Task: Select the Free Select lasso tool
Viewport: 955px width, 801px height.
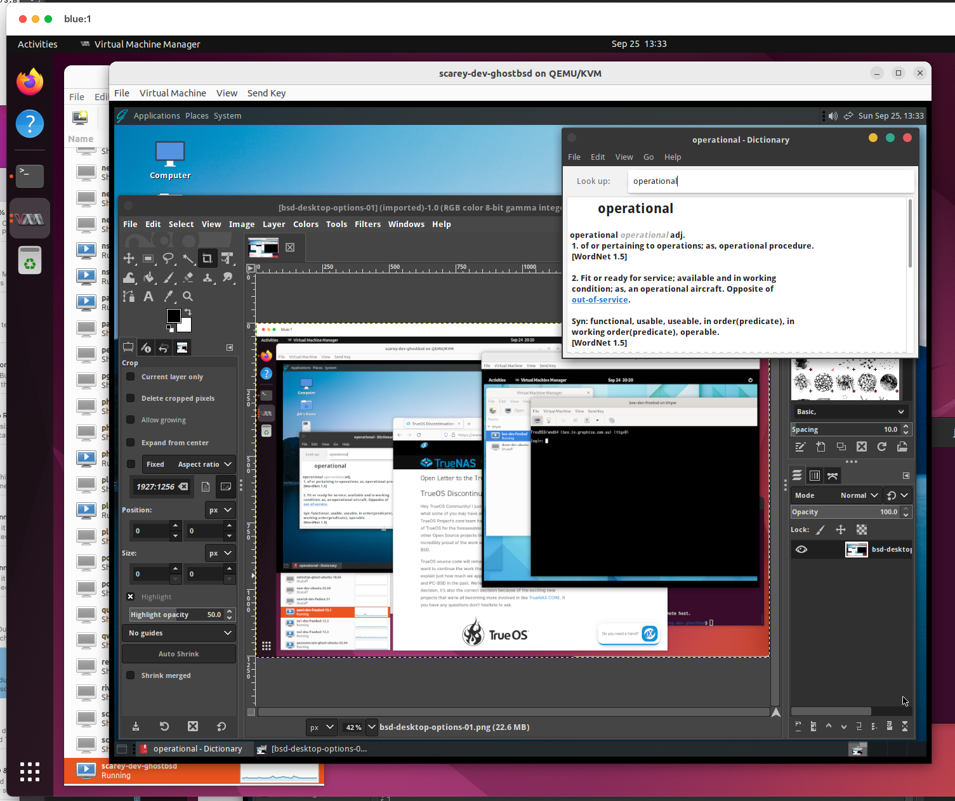Action: (168, 259)
